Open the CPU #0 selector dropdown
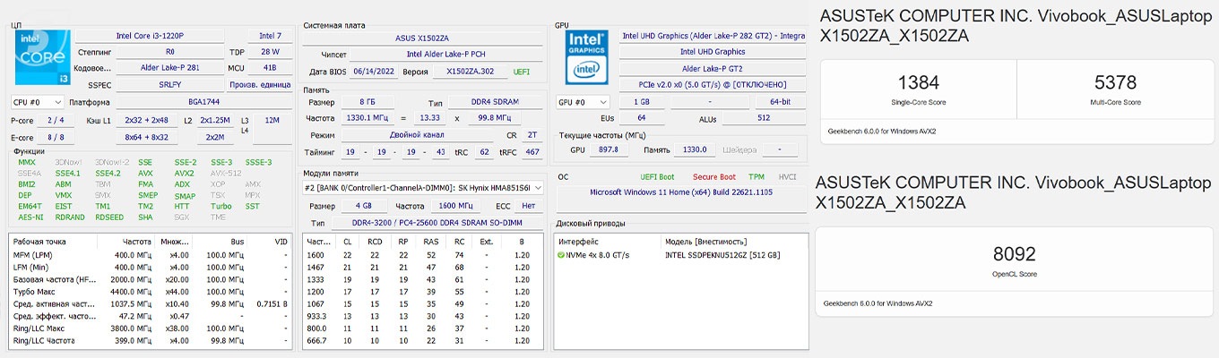Image resolution: width=1219 pixels, height=358 pixels. [x=37, y=102]
